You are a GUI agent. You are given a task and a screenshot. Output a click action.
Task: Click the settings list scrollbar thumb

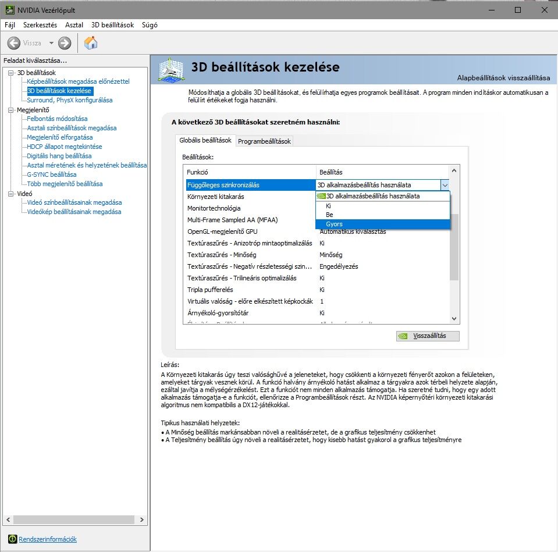[x=454, y=247]
